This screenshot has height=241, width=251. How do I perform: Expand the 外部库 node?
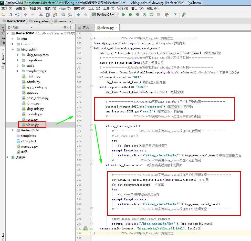[x=7, y=157]
